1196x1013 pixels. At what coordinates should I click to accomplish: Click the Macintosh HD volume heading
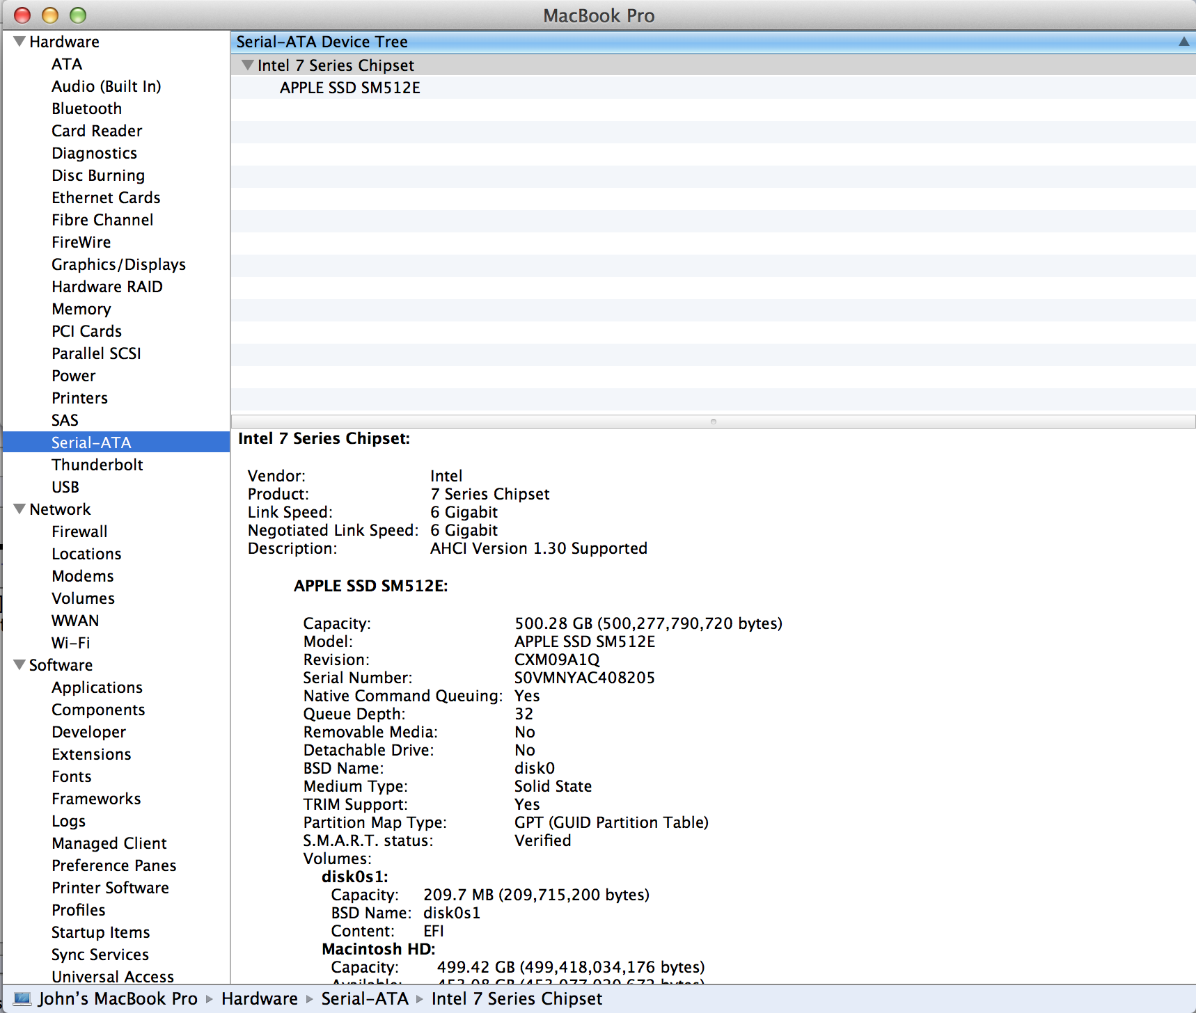pyautogui.click(x=379, y=949)
